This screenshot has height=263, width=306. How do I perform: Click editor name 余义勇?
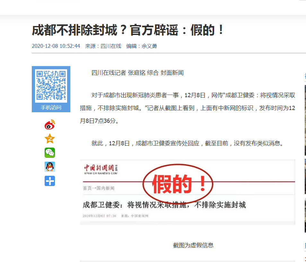149,46
